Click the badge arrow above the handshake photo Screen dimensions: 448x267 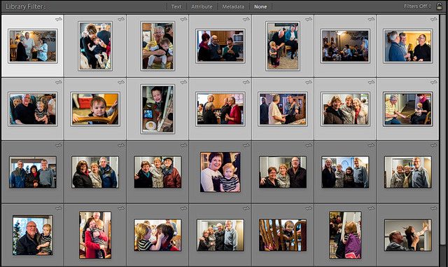pyautogui.click(x=309, y=82)
